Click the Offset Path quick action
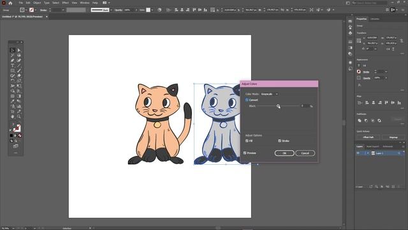The image size is (408, 230). pos(368,137)
